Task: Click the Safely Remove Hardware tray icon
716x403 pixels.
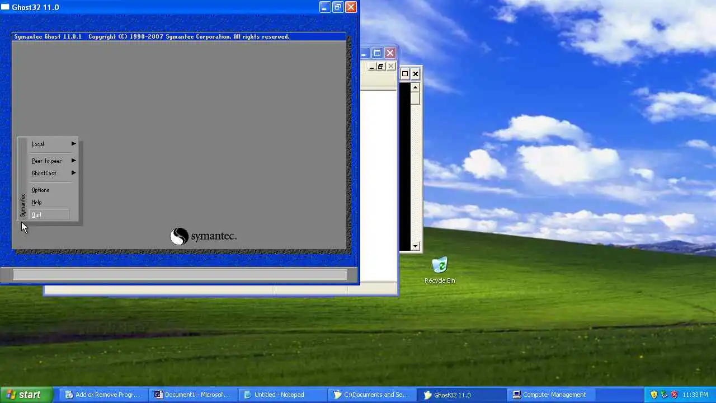Action: click(x=664, y=395)
